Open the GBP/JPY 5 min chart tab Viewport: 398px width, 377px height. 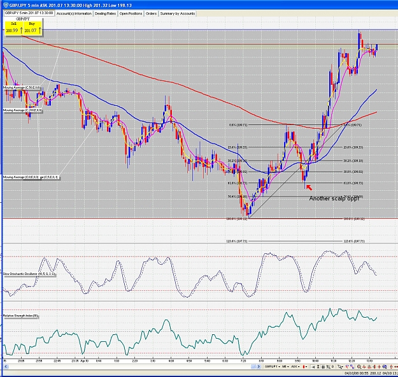[29, 13]
